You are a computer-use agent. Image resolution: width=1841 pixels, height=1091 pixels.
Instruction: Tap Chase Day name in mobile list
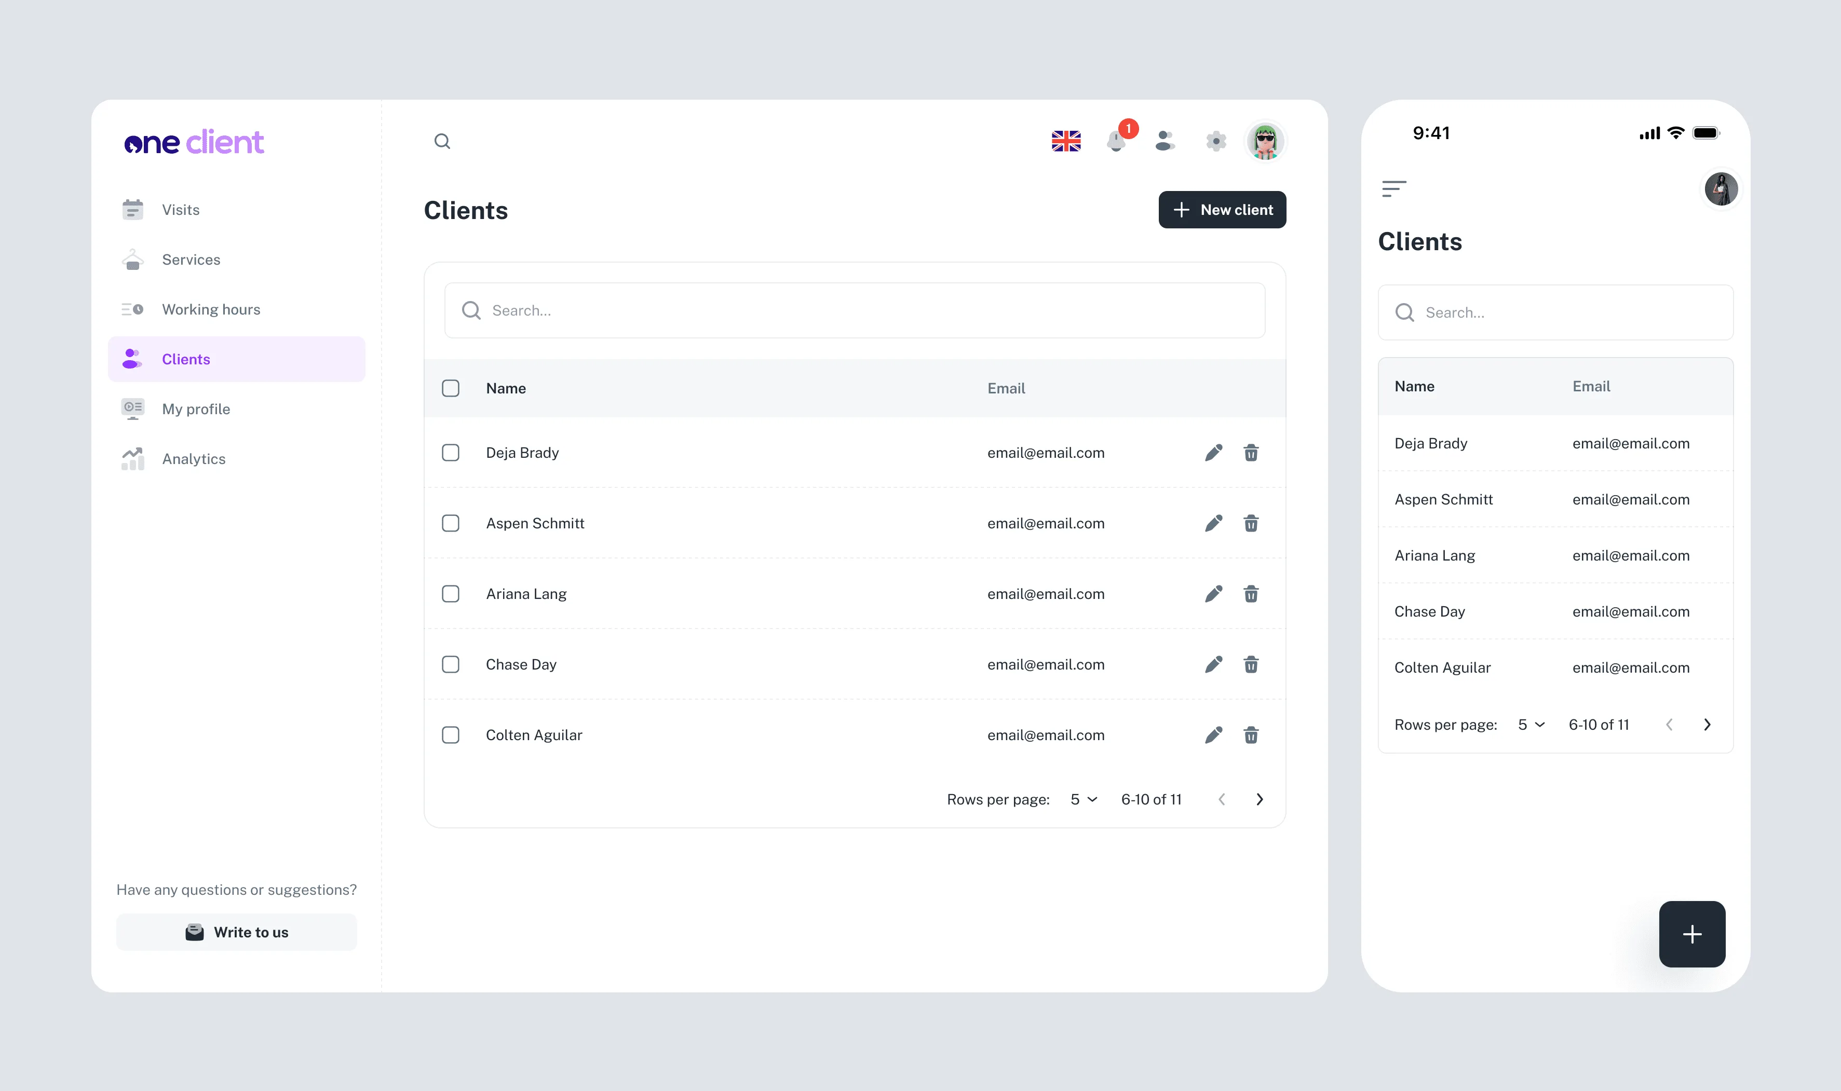pyautogui.click(x=1429, y=611)
